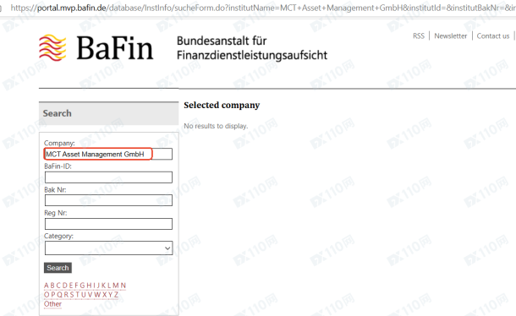Screen dimensions: 516x316
Task: Click the Bundesanstalt für Finanzdienstleistungsaufsicht title
Action: tap(252, 48)
